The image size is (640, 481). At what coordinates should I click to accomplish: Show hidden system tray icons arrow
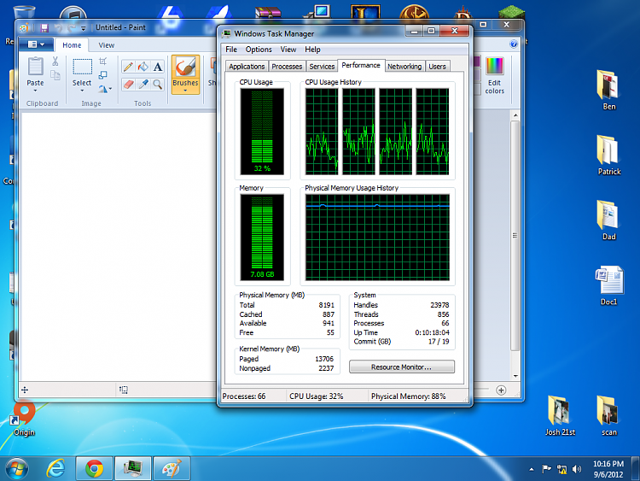coord(532,470)
